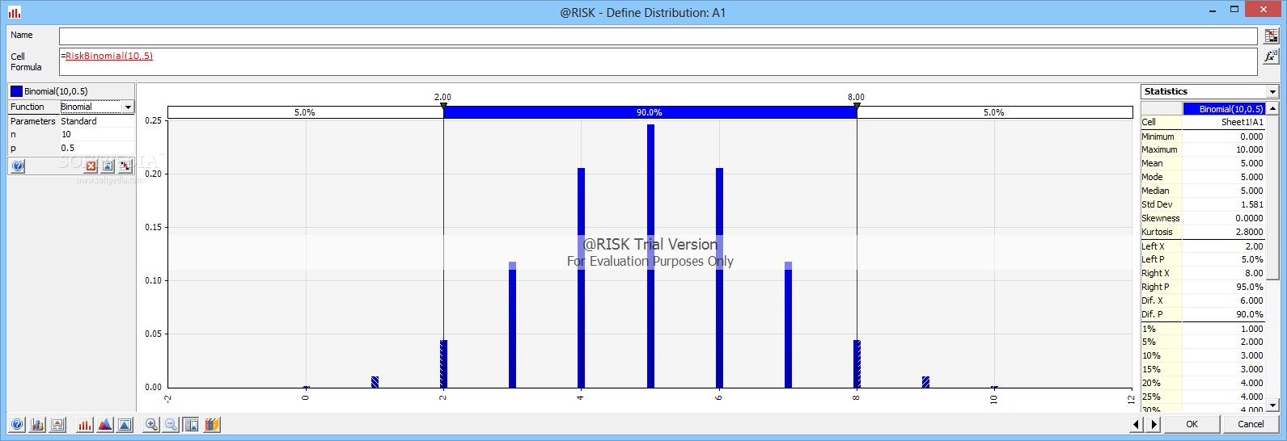The width and height of the screenshot is (1287, 441).
Task: Choose the overlaid density curves icon
Action: [x=105, y=425]
